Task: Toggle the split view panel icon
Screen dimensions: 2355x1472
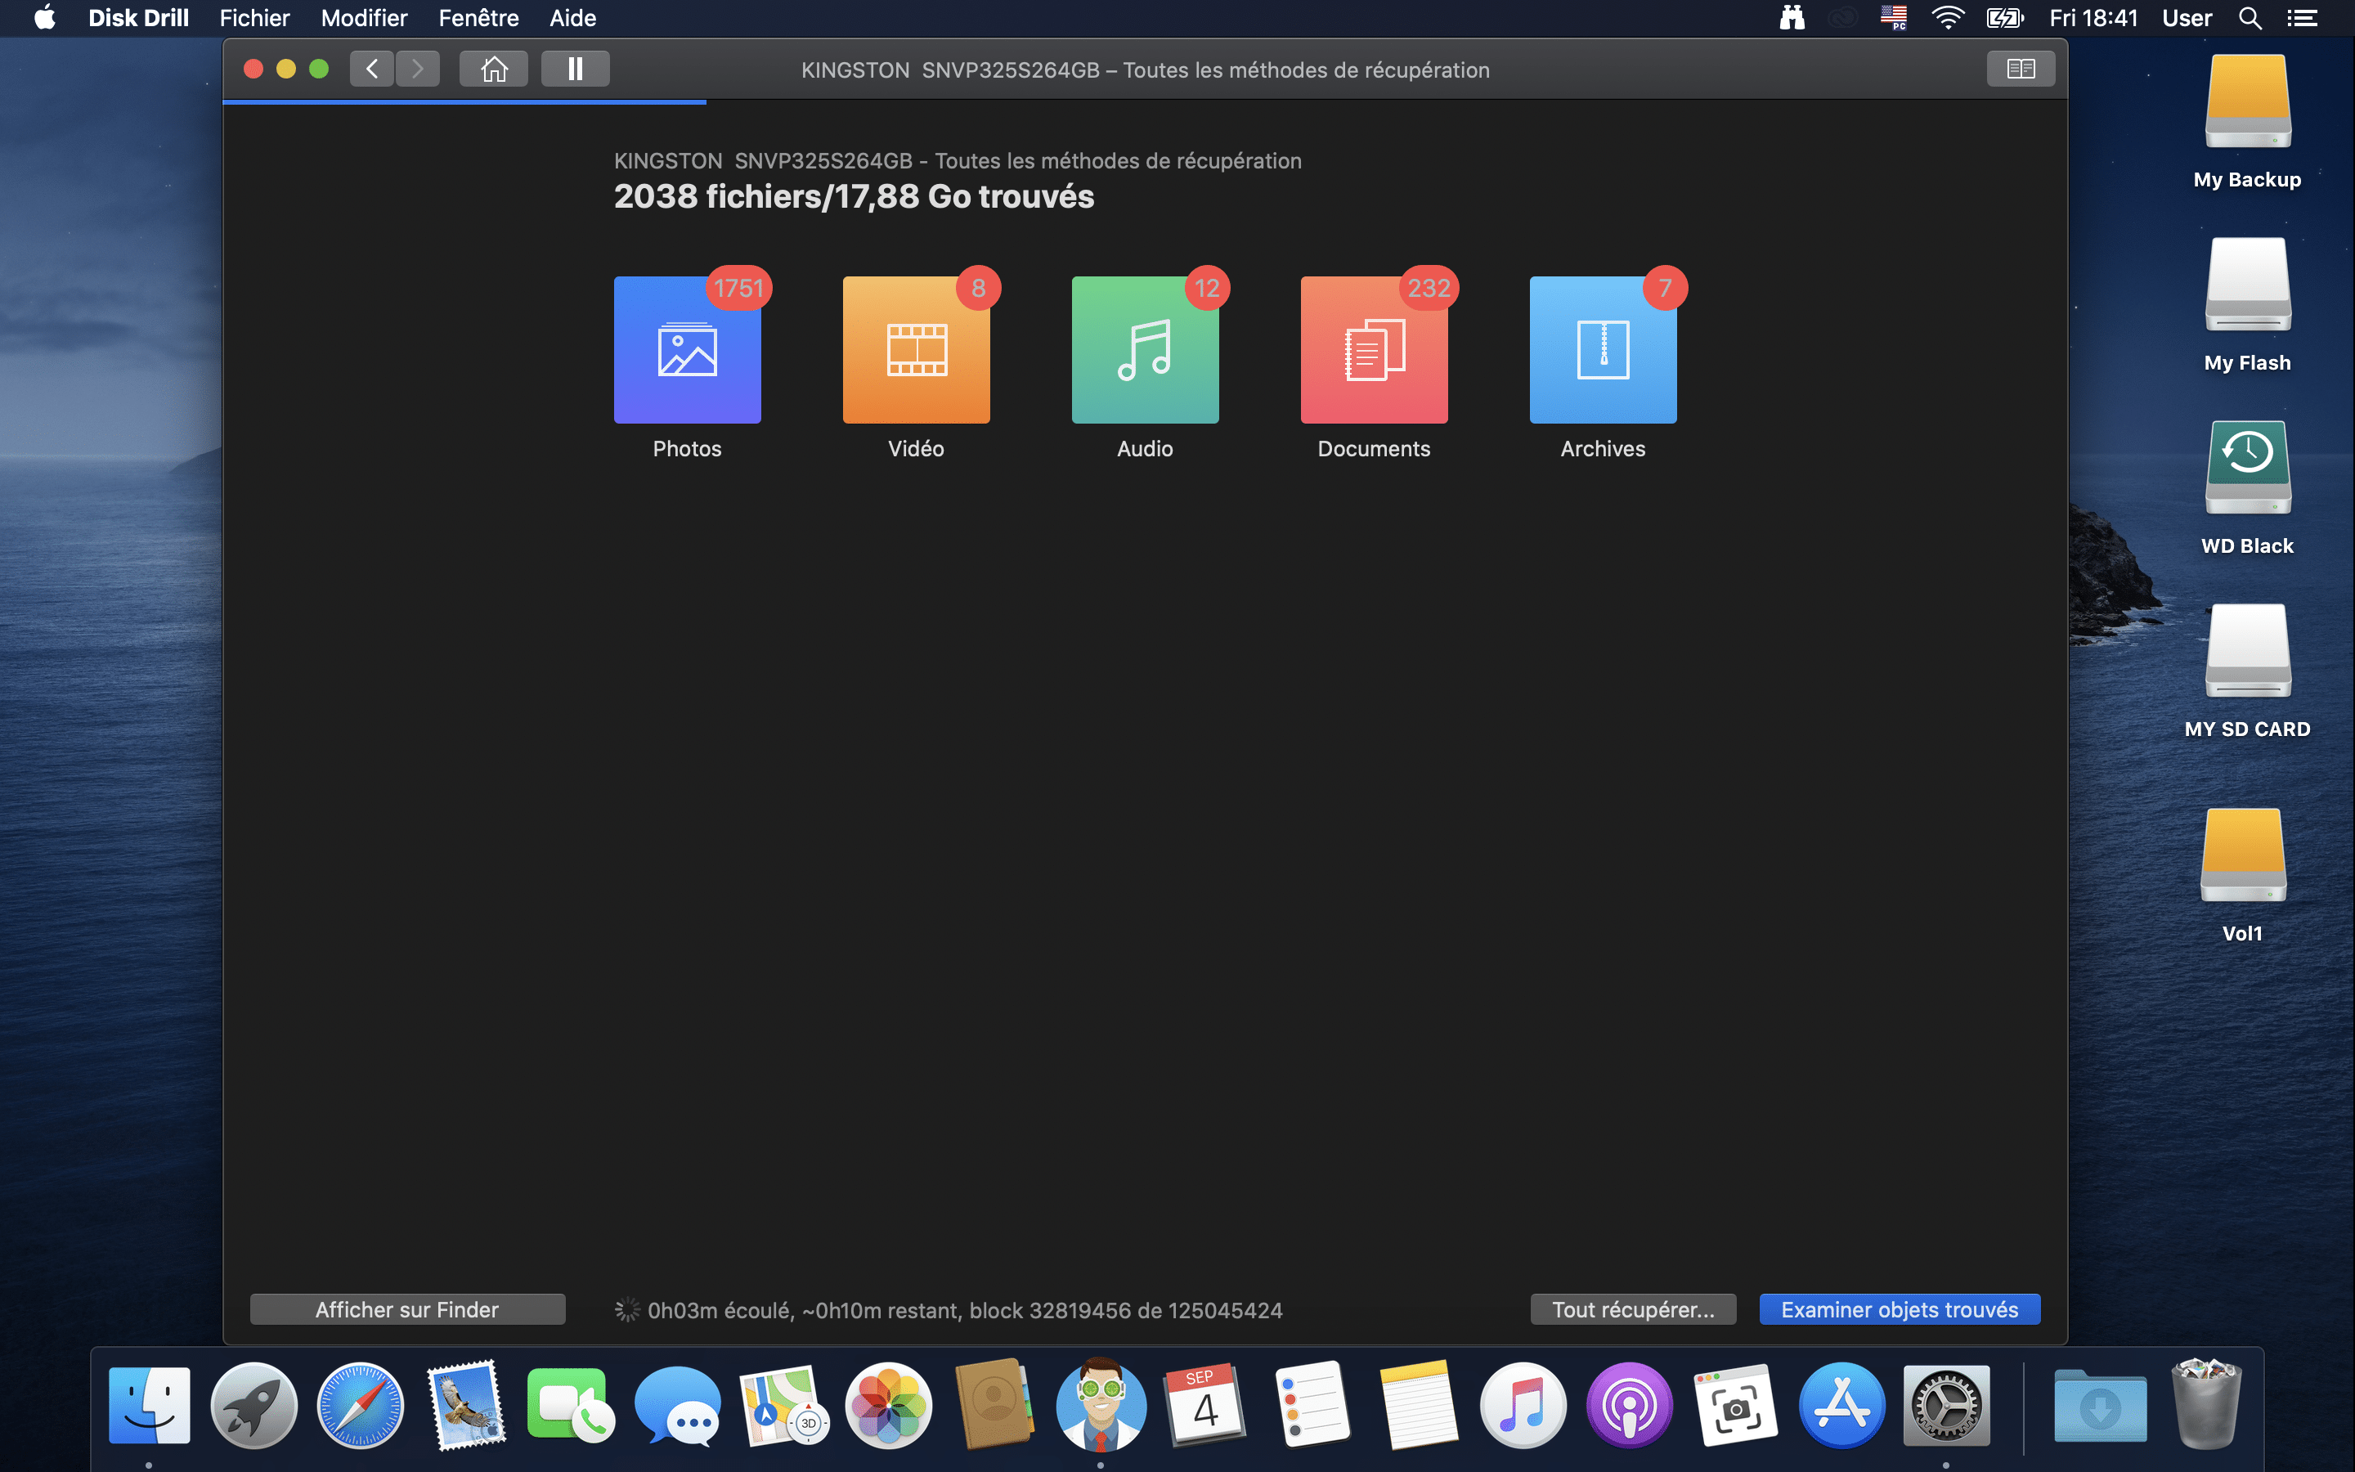Action: coord(2021,70)
